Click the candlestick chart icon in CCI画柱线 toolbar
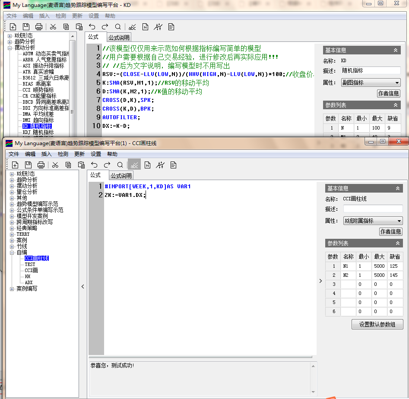 coord(160,165)
